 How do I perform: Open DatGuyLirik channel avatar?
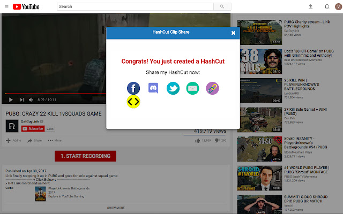coord(12,126)
